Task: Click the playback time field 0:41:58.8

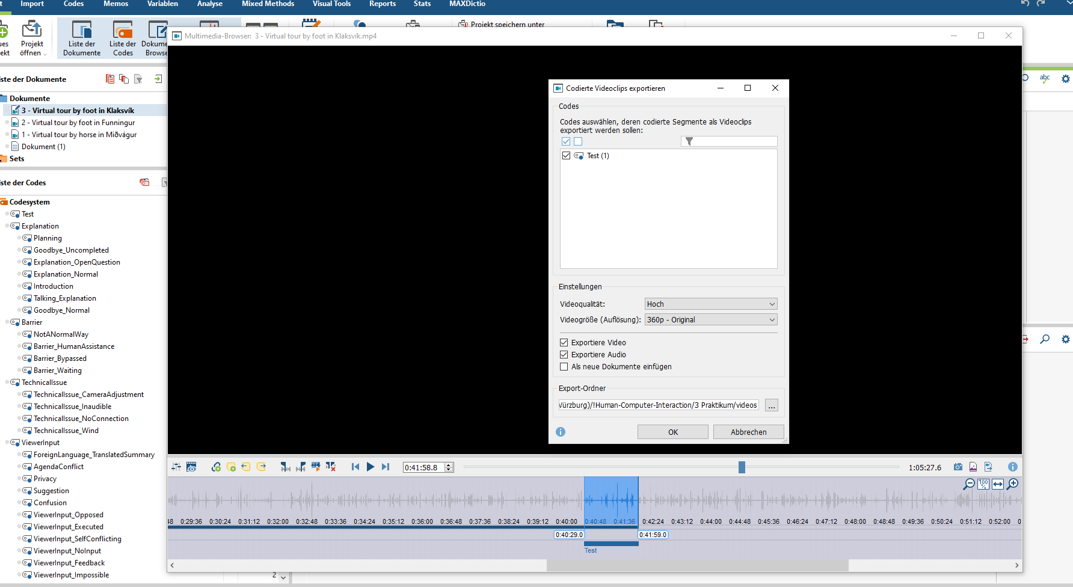Action: (x=423, y=467)
